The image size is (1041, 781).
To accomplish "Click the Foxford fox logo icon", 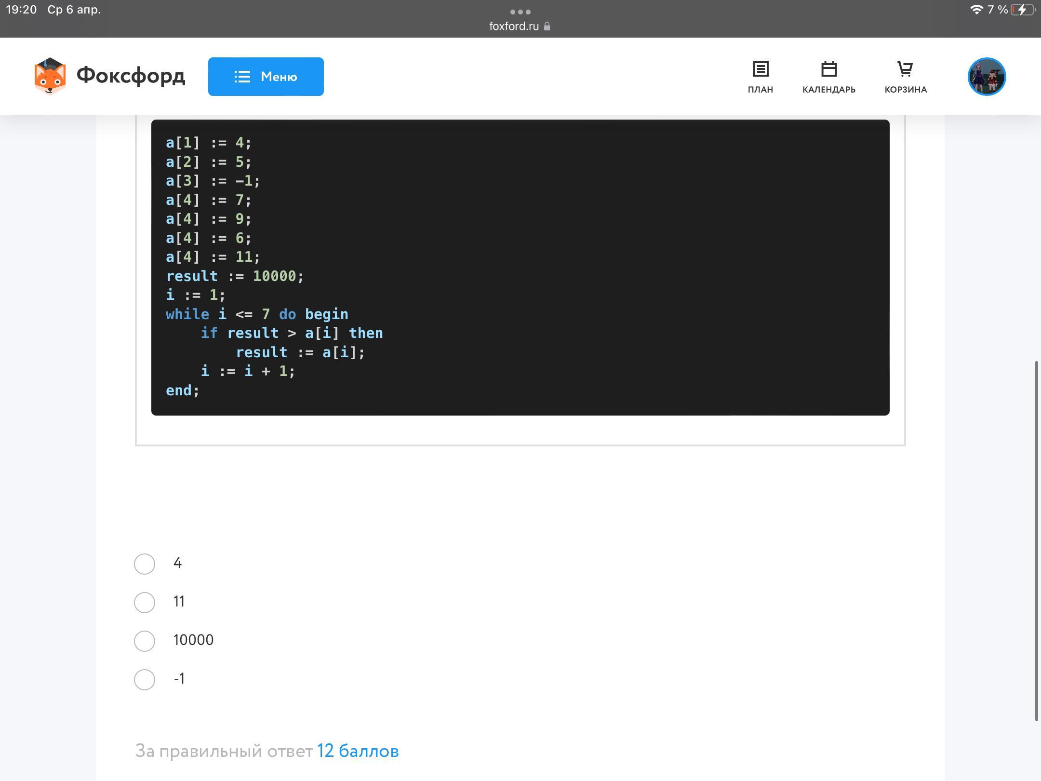I will (50, 77).
